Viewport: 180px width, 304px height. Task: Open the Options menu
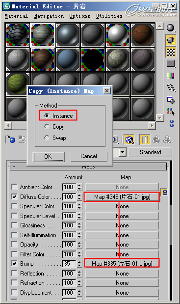79,16
